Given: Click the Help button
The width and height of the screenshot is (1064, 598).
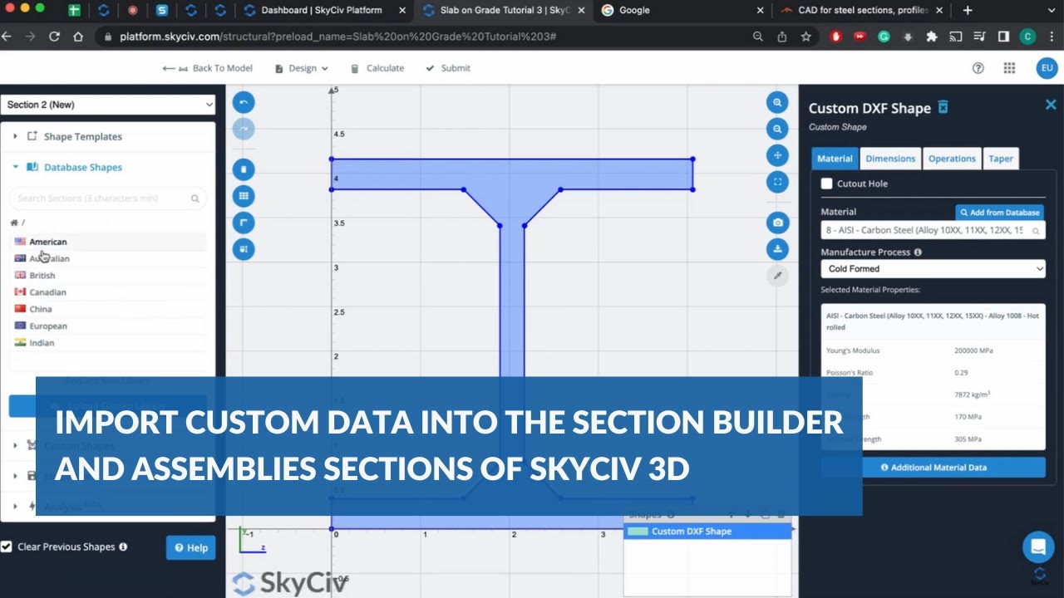Looking at the screenshot, I should [190, 547].
